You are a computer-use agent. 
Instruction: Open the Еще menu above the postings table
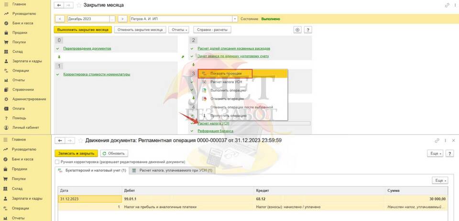439,181
